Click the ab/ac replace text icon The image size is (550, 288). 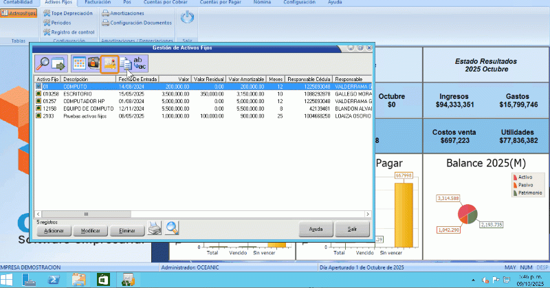[x=140, y=64]
